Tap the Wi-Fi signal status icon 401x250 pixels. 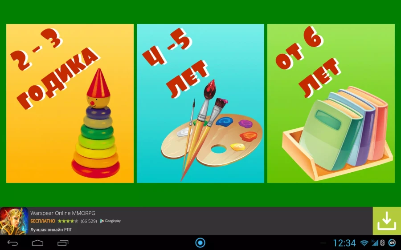click(x=364, y=243)
